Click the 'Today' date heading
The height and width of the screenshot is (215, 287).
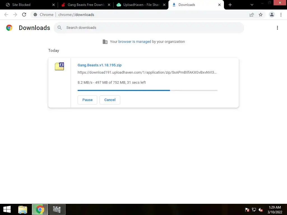pyautogui.click(x=54, y=50)
